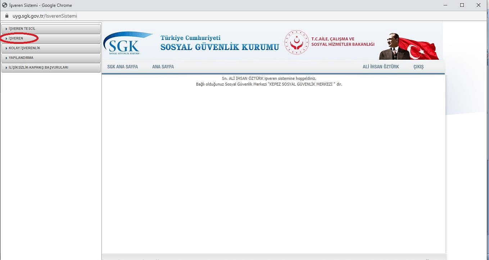Click the SGK logo in the banner
This screenshot has width=489, height=260.
click(x=128, y=43)
